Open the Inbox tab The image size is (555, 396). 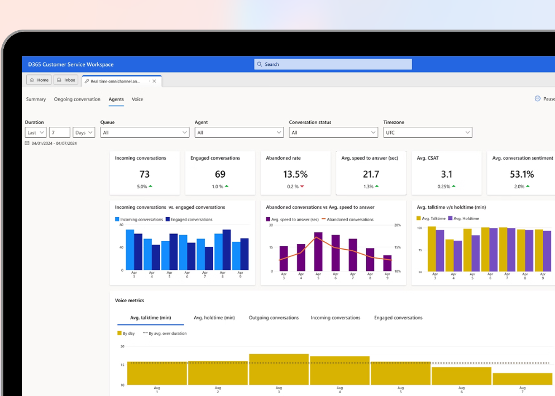[x=66, y=80]
